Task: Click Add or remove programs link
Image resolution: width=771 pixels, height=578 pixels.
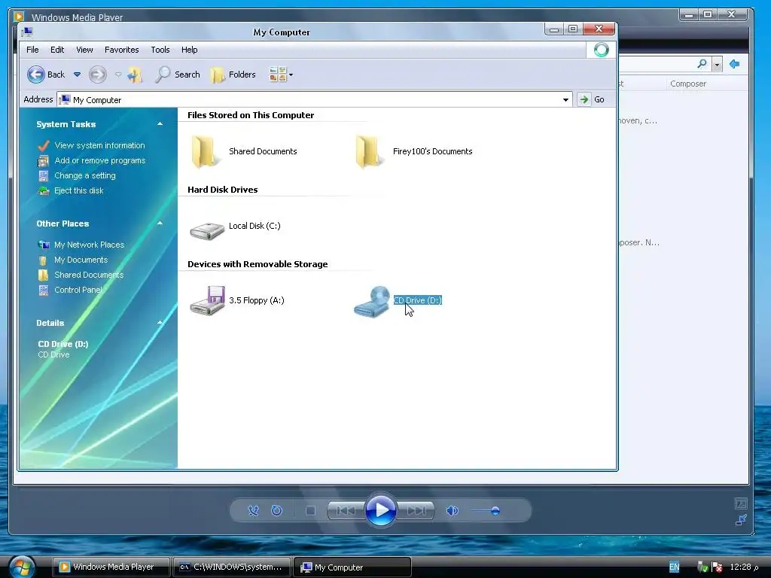Action: (x=100, y=161)
